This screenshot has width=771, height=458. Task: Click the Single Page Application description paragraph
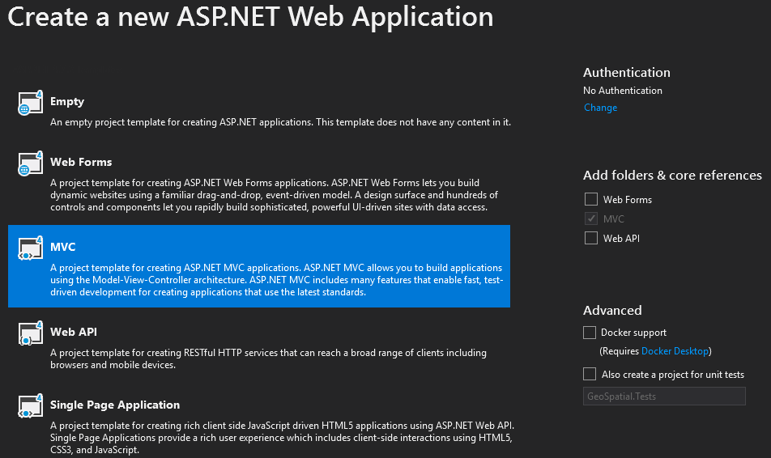click(x=282, y=438)
